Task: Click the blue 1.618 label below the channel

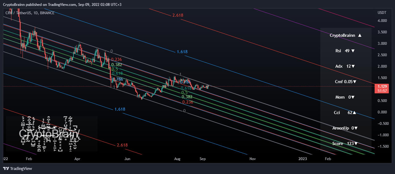Action: pos(120,109)
